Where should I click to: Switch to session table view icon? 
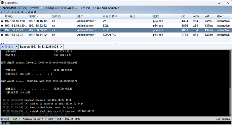[15, 12]
